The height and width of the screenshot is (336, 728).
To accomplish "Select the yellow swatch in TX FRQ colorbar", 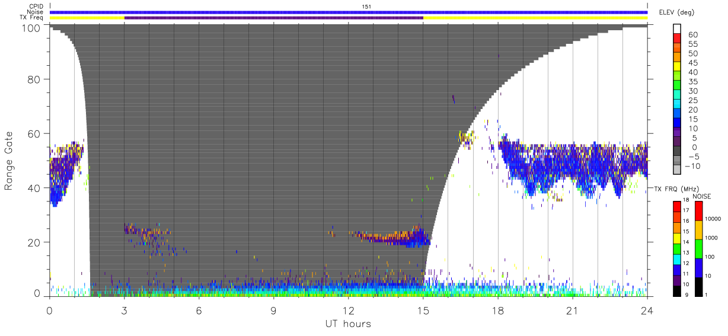I will coord(676,239).
